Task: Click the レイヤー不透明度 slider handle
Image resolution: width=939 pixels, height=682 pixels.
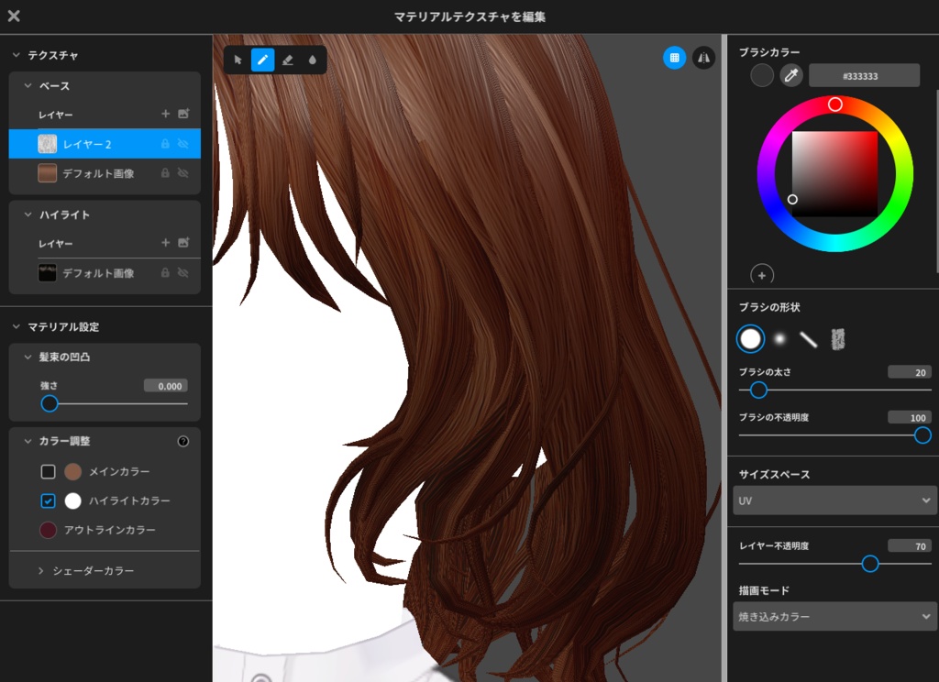Action: click(869, 564)
